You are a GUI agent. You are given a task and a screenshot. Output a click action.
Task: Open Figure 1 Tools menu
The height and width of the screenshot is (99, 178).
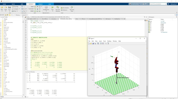pos(104,41)
